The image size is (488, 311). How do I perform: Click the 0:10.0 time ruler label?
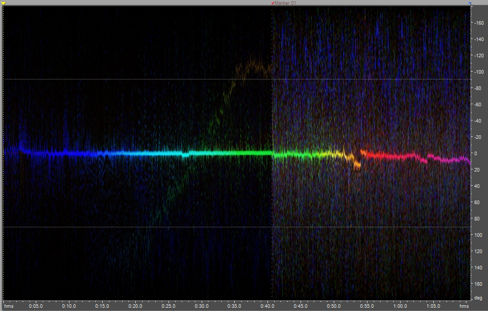click(69, 306)
